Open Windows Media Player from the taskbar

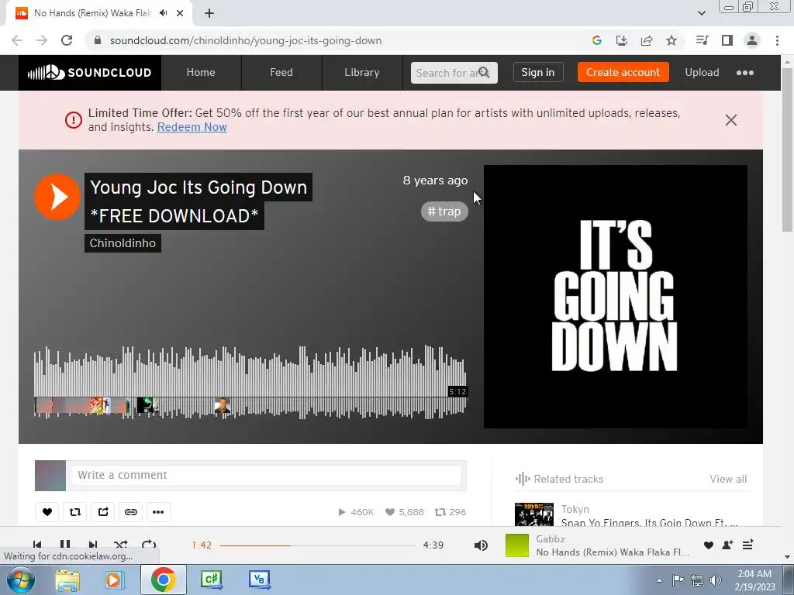(115, 580)
